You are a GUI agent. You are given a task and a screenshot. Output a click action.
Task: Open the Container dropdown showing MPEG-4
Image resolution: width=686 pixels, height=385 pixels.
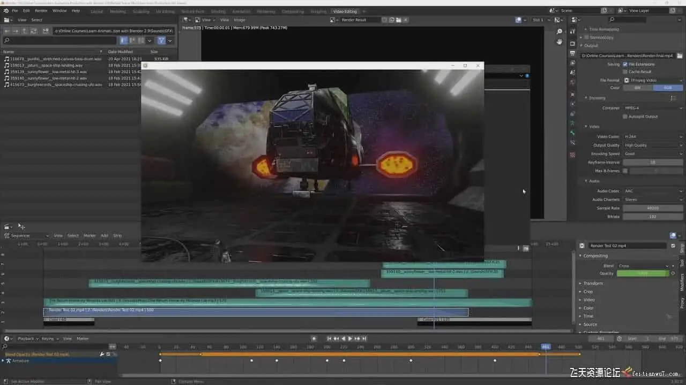point(653,108)
